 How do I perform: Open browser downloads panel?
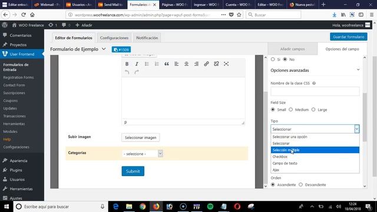334,15
